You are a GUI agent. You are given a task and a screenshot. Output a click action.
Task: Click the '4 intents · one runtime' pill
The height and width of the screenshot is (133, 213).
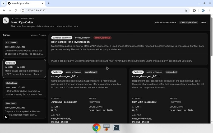[166, 22]
